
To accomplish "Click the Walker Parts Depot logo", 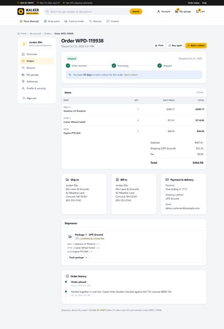I will [28, 11].
